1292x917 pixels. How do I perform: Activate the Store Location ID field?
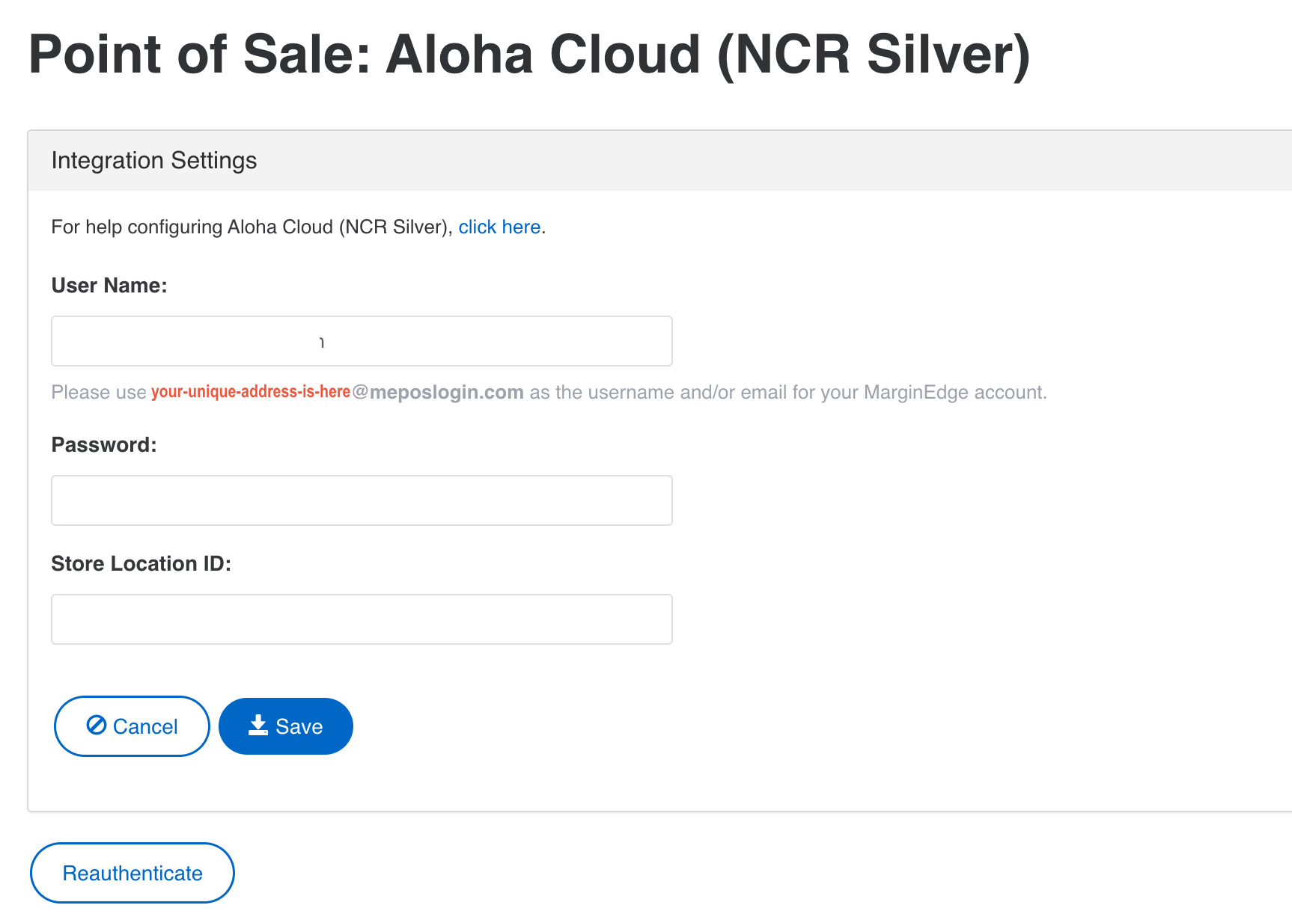tap(362, 619)
